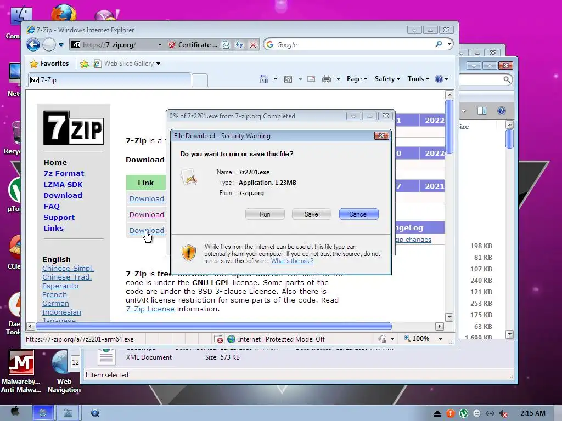The width and height of the screenshot is (562, 421).
Task: Click the Print icon
Action: (x=326, y=79)
